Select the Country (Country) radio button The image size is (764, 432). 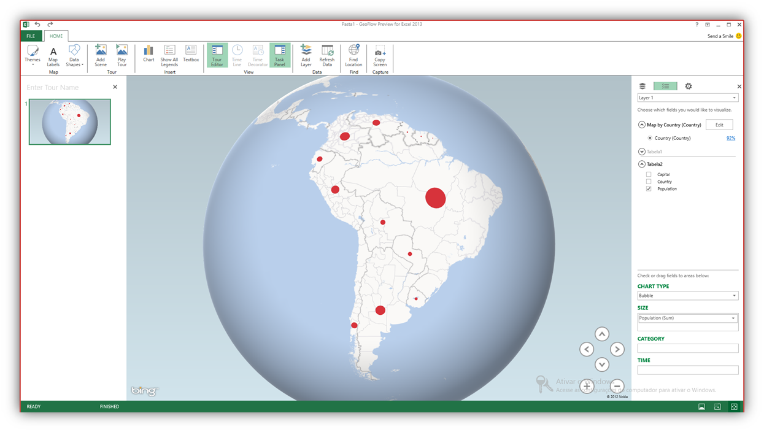coord(650,138)
